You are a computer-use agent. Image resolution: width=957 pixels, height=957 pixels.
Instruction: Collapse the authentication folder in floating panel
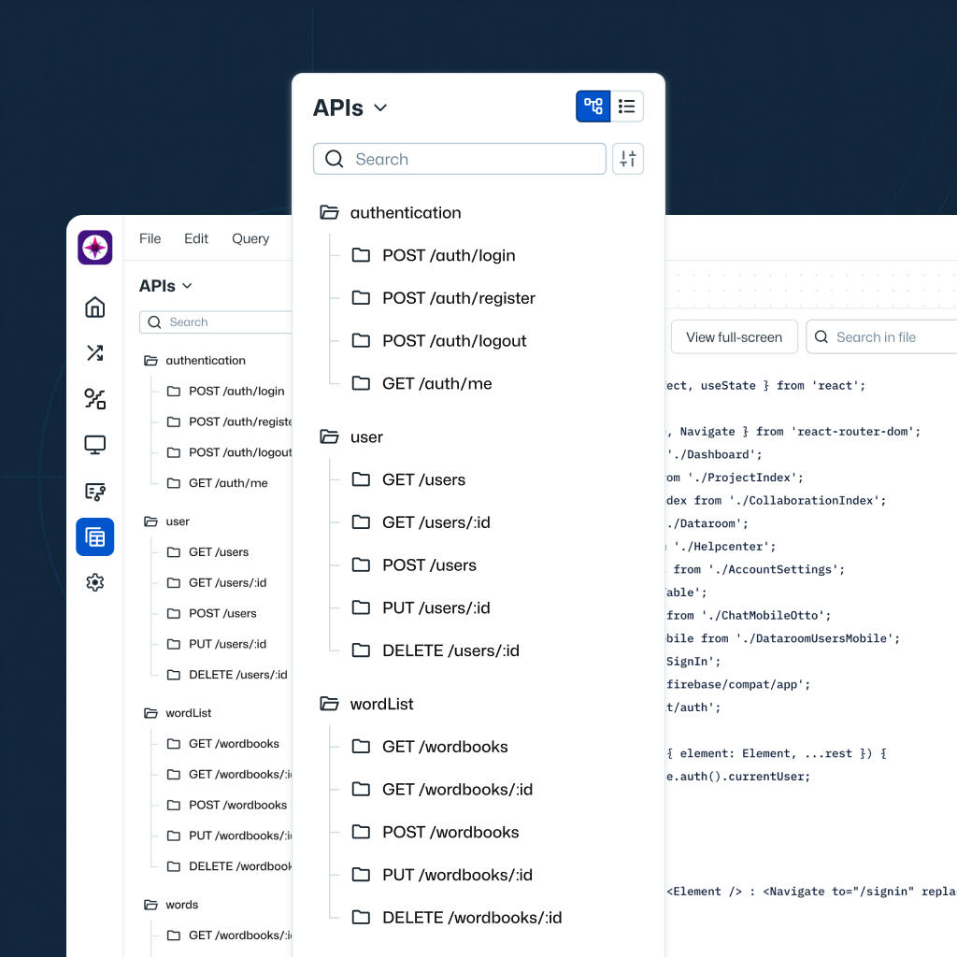pyautogui.click(x=329, y=213)
